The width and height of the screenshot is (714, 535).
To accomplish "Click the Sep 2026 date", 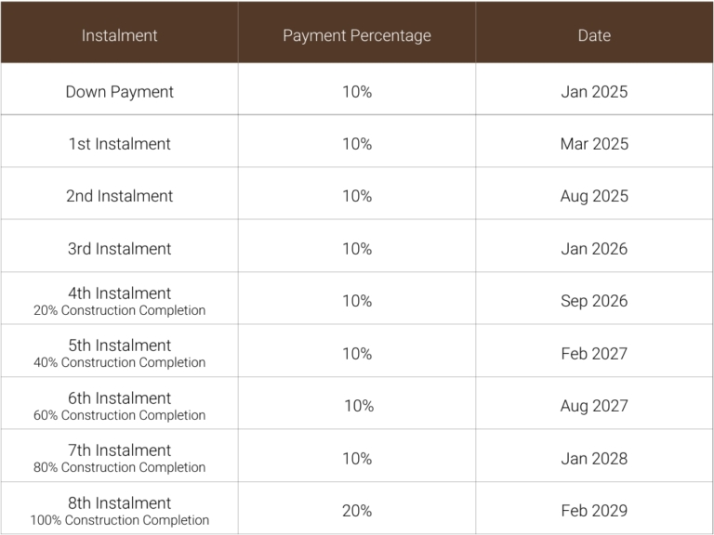I will tap(594, 301).
